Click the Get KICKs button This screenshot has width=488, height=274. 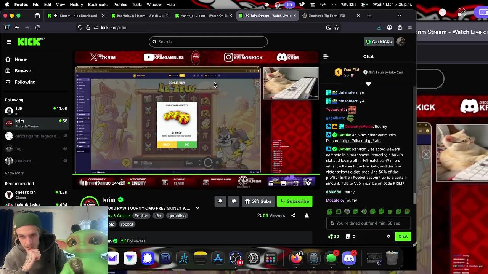pos(379,42)
